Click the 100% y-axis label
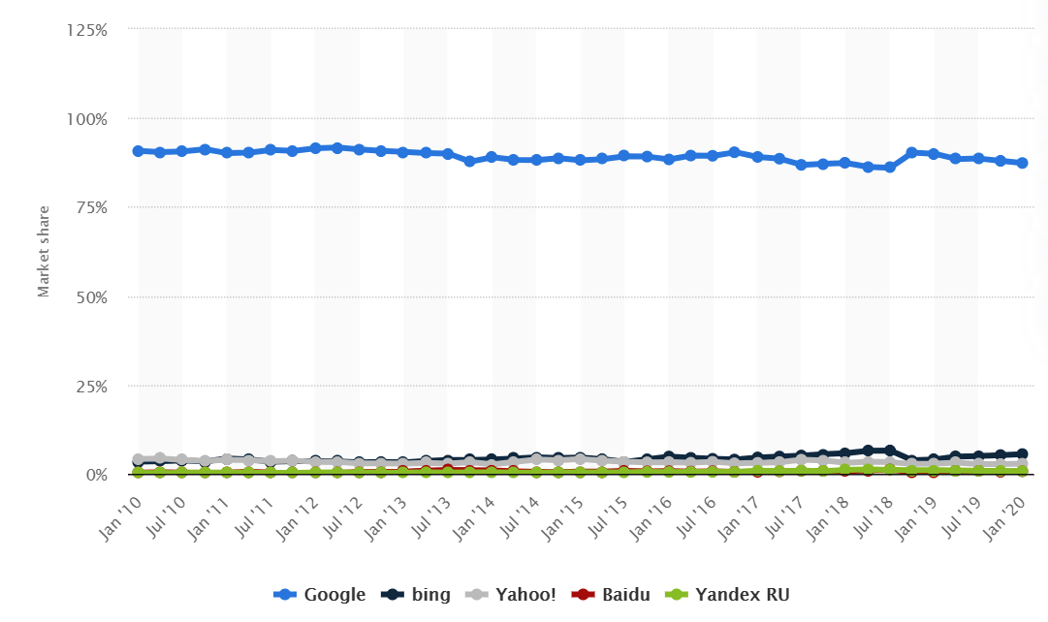This screenshot has height=622, width=1048. pyautogui.click(x=85, y=119)
